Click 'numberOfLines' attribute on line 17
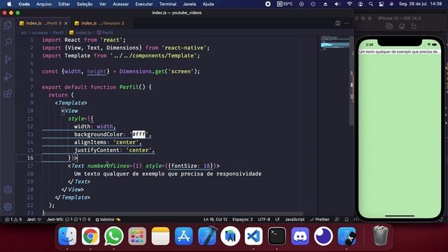This screenshot has height=252, width=448. (x=108, y=166)
